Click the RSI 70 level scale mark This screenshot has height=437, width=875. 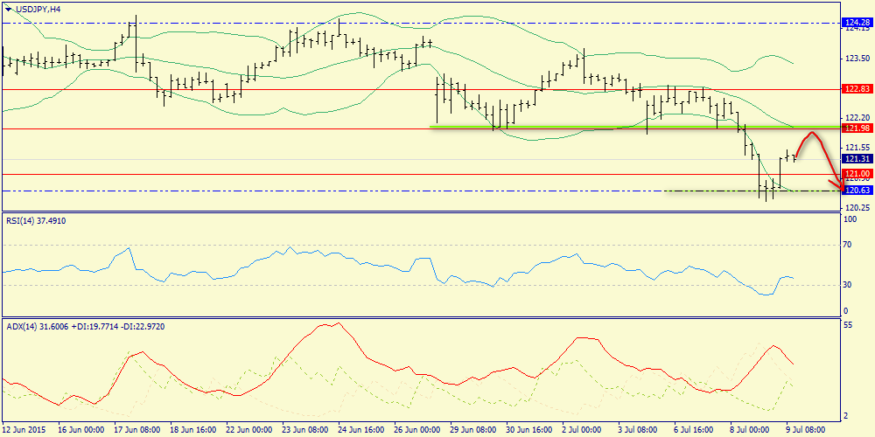click(846, 246)
